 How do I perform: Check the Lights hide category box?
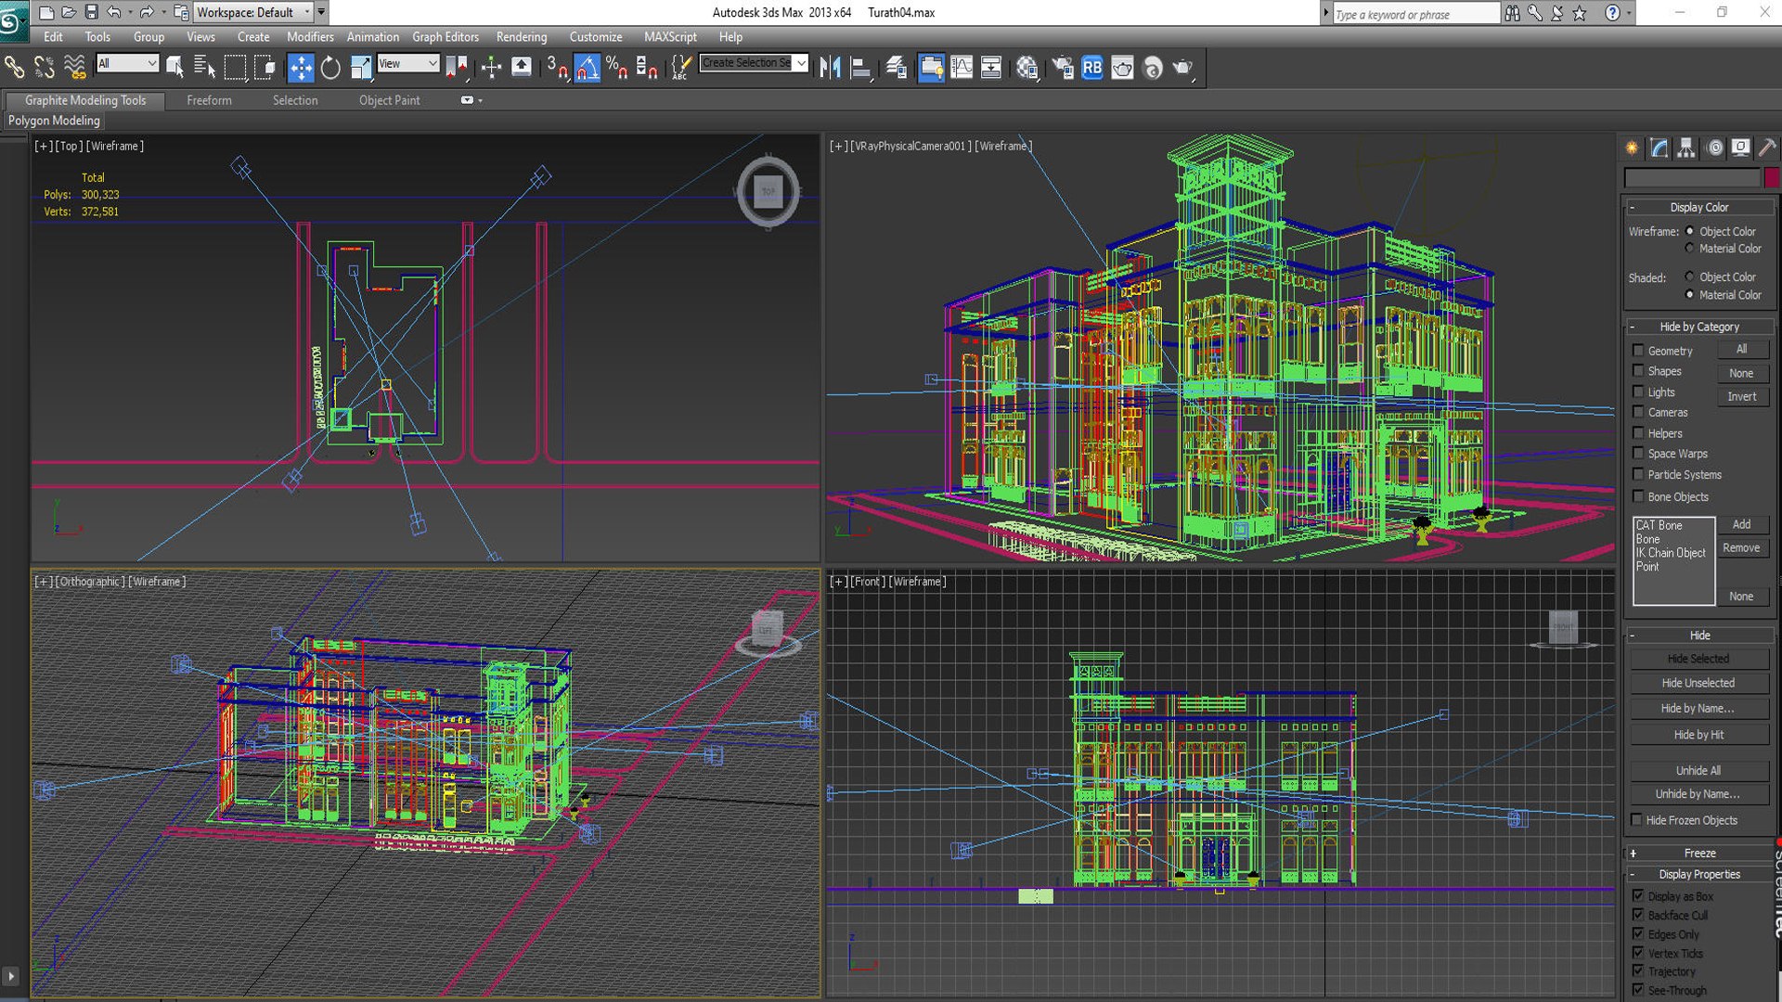(x=1638, y=392)
